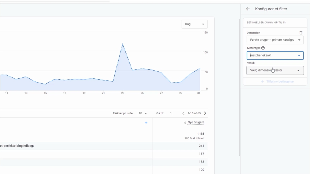Click the 1-10 af 65 pagination label
The image size is (310, 174).
(194, 113)
